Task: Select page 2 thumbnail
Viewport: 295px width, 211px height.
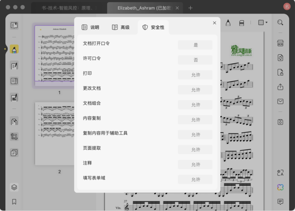Action: pos(54,134)
